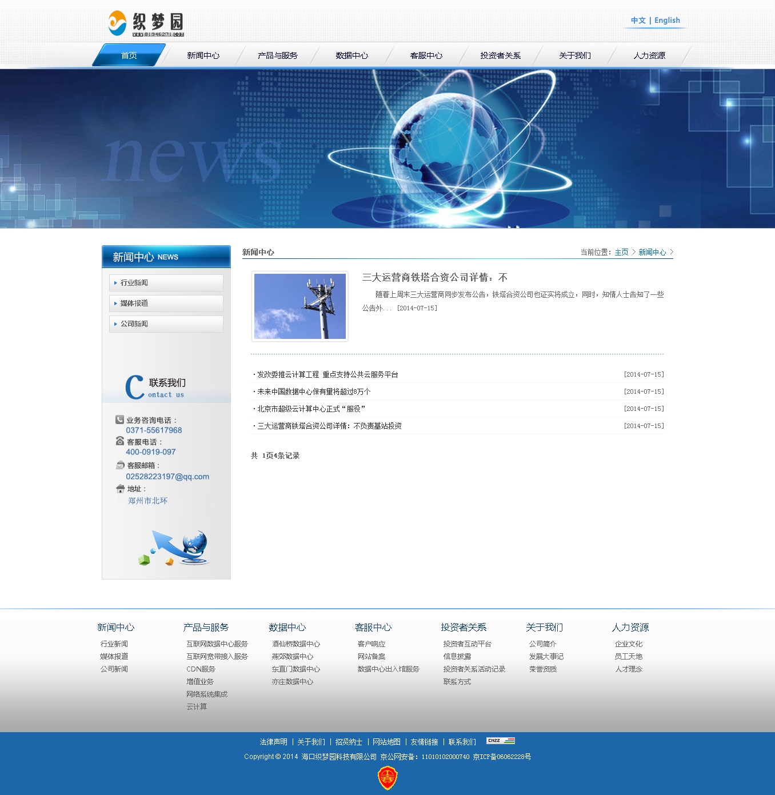775x795 pixels.
Task: Open the 首页 navigation tab
Action: [129, 55]
